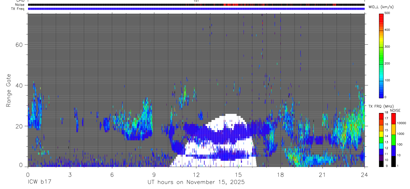Click the '10000' label on NOISE scale
The height and width of the screenshot is (189, 410).
pos(401,123)
